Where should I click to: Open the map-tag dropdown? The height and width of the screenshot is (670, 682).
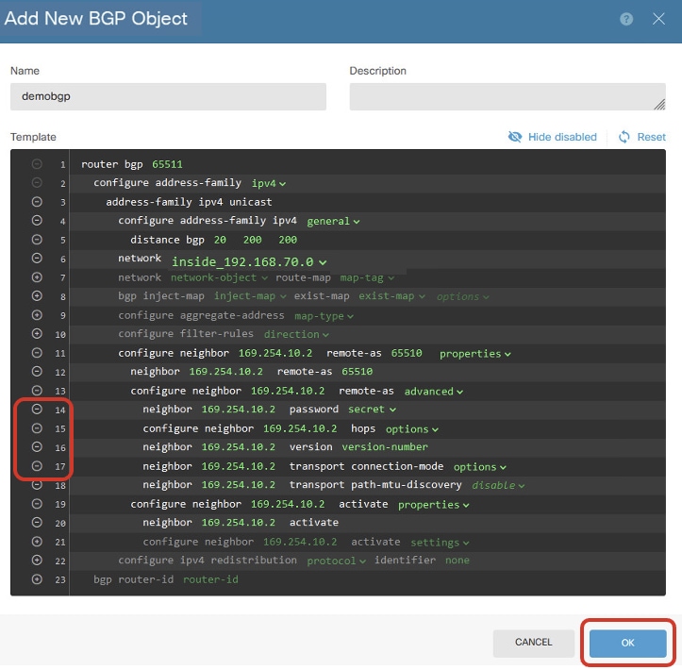tap(367, 278)
